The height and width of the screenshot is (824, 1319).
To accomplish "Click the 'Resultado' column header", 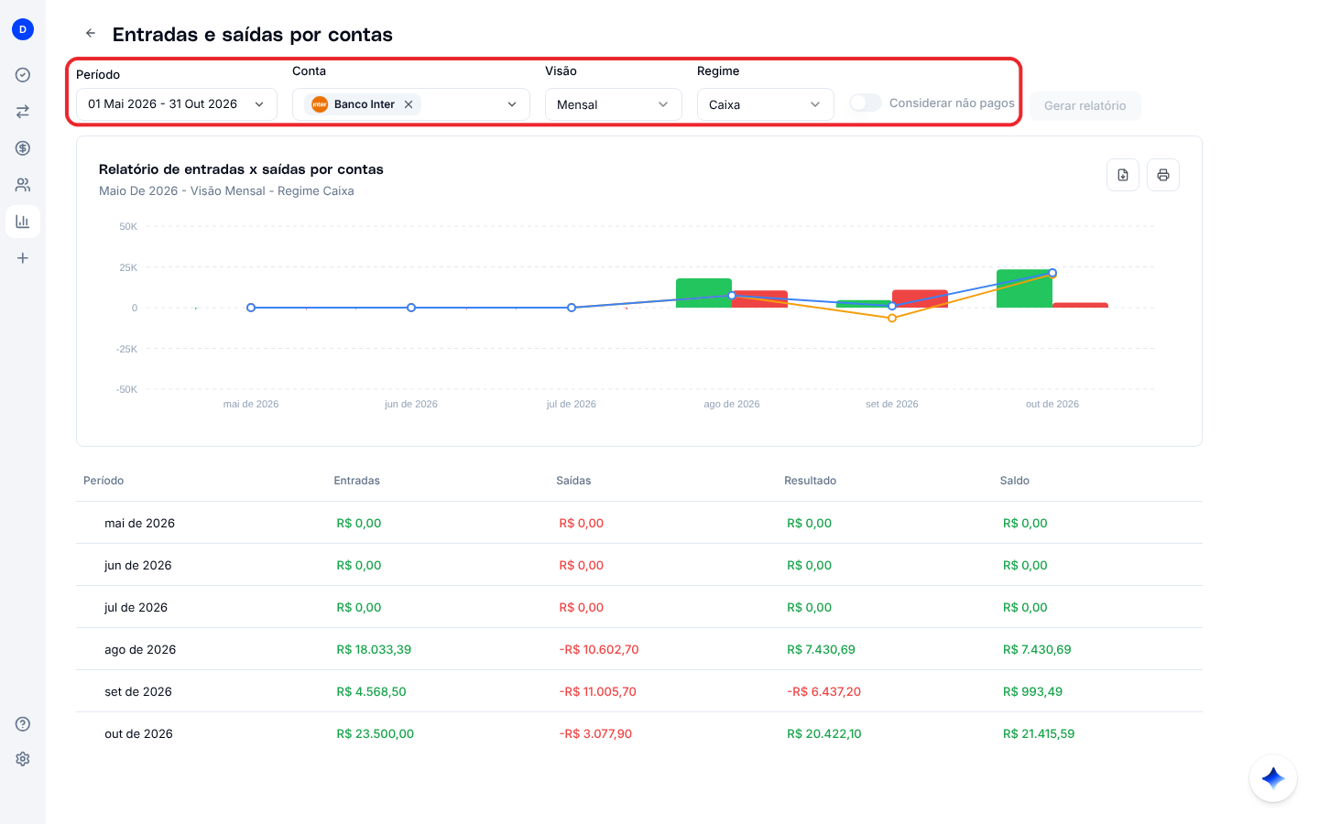I will [x=811, y=481].
